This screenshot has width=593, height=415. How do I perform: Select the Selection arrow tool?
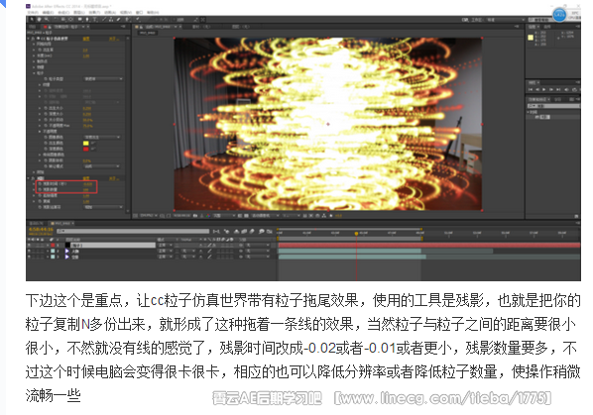[32, 19]
